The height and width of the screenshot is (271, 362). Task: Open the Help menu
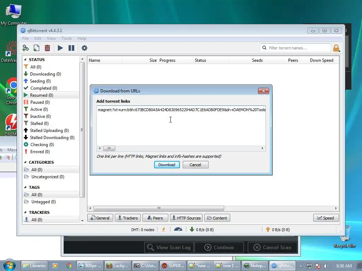click(x=82, y=38)
